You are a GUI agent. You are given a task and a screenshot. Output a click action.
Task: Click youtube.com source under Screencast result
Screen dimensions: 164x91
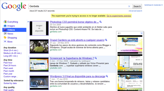pos(56,68)
